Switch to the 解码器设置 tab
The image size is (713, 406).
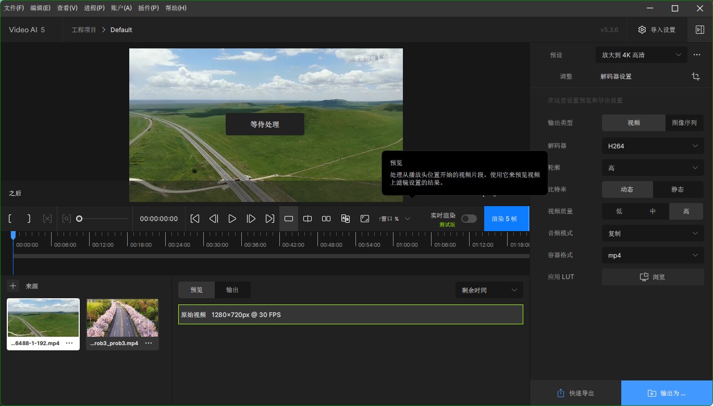coord(616,77)
